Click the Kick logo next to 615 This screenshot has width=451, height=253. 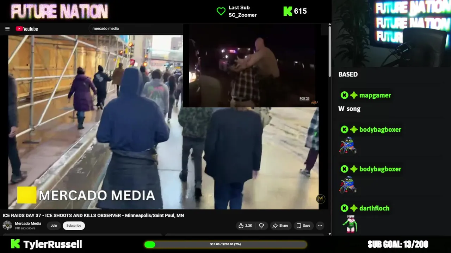tap(288, 11)
